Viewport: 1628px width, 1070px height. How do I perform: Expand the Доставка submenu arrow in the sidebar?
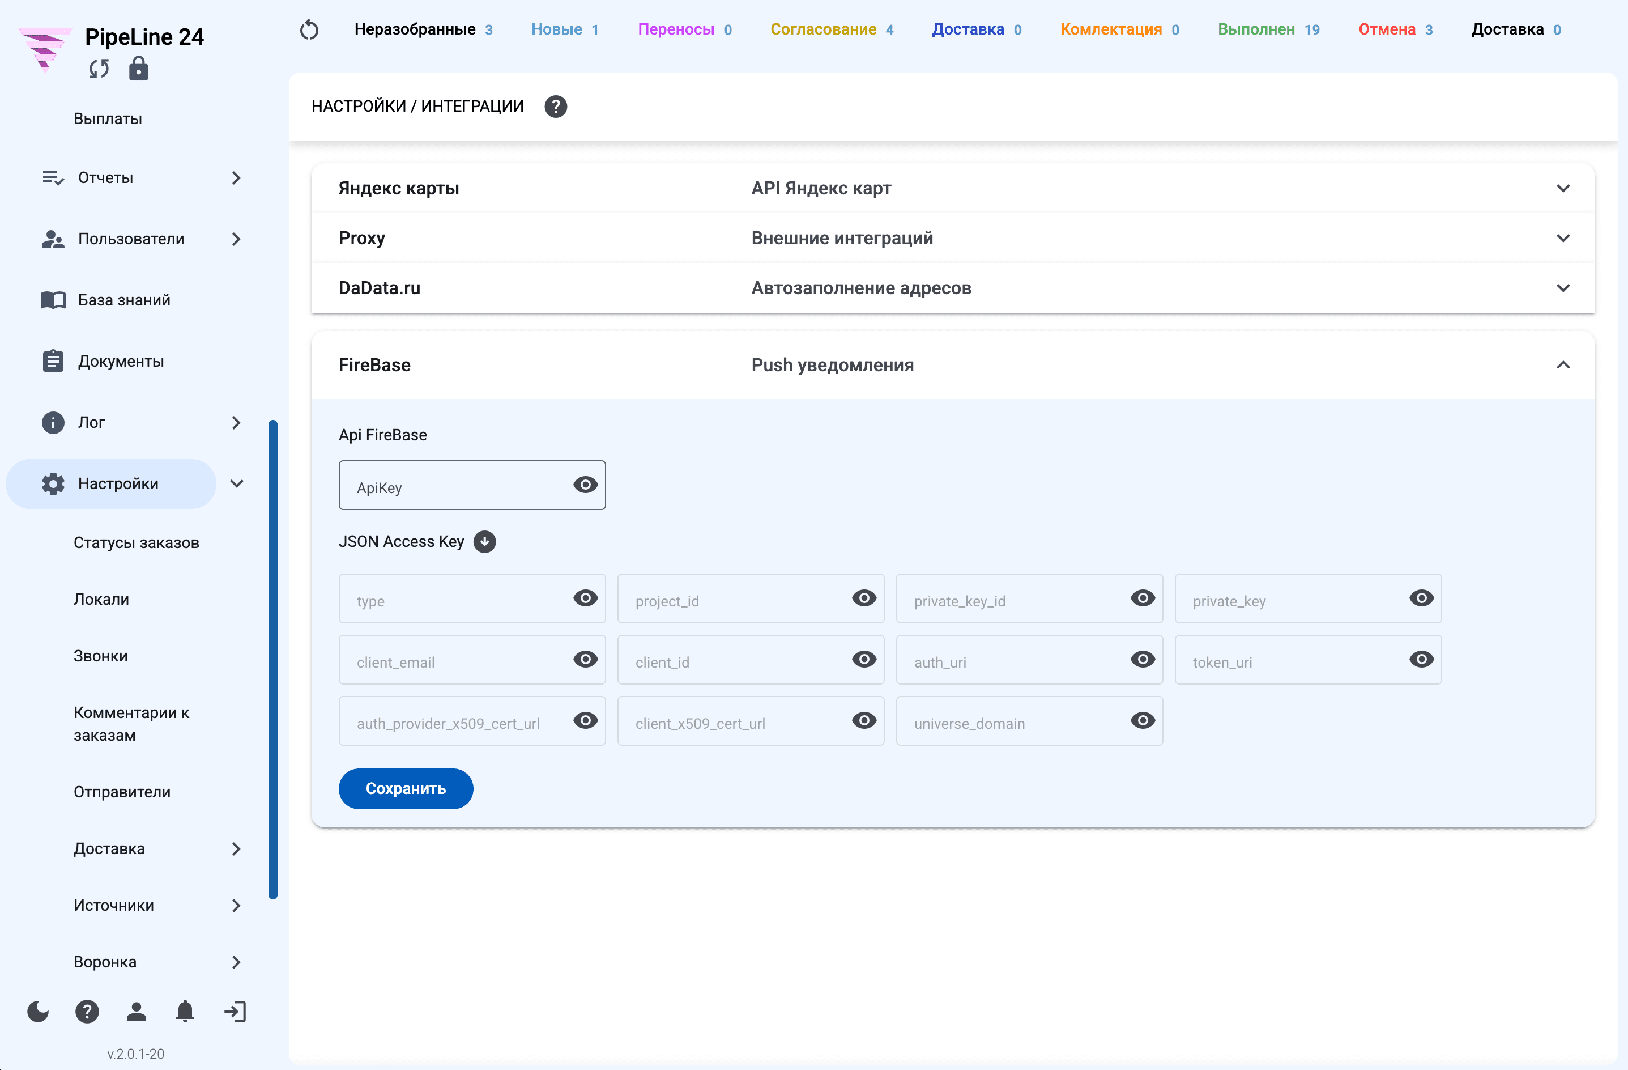(x=237, y=849)
